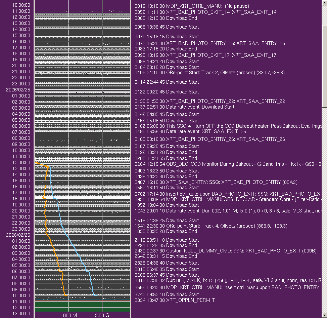Click the 2.00 G axis label
Viewport: 327px width, 318px height.
click(x=102, y=315)
